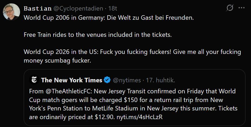
Task: Click the line 'Die Welt zu Gast bei Freunden'
Action: tap(150, 18)
